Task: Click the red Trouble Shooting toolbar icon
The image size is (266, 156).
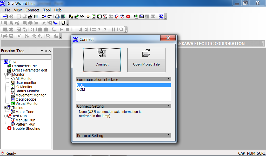Action: [x=128, y=16]
